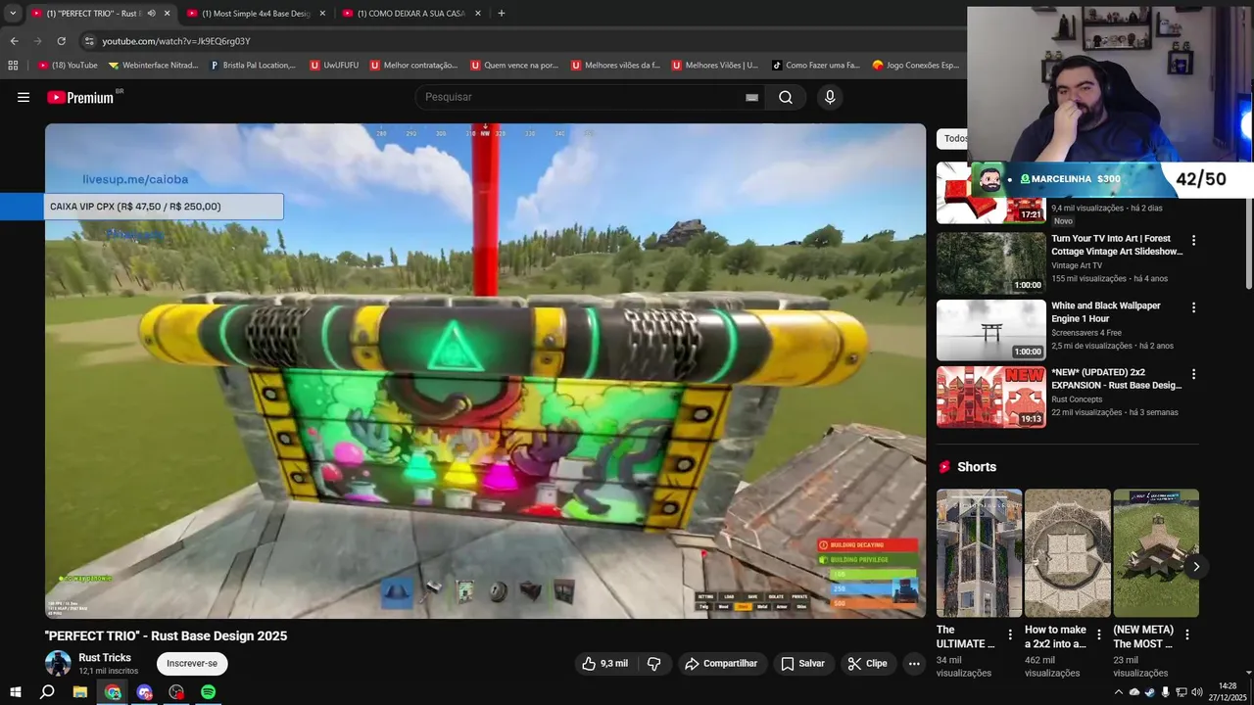Open the taskbar volume control
This screenshot has width=1254, height=705.
[1197, 692]
